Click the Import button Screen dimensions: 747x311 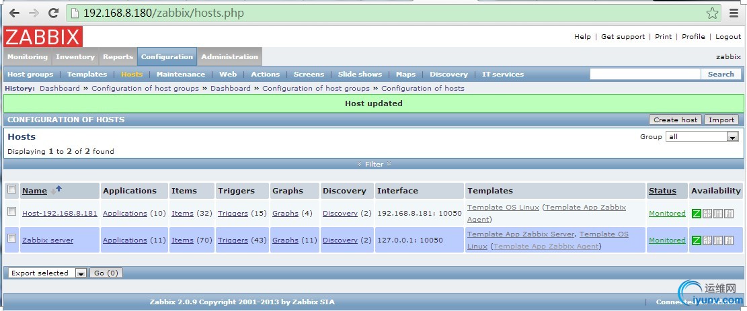pos(721,120)
